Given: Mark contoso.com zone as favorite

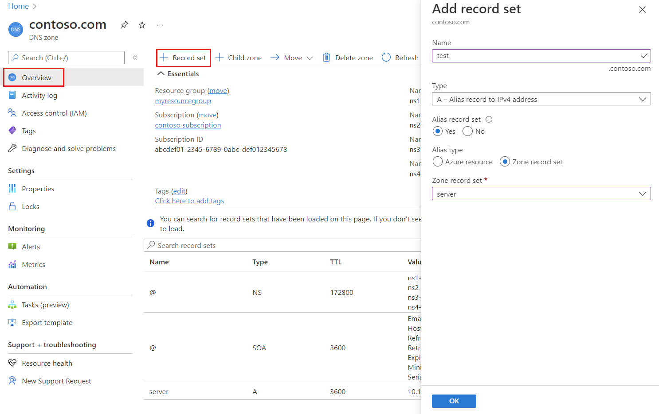Looking at the screenshot, I should [142, 25].
